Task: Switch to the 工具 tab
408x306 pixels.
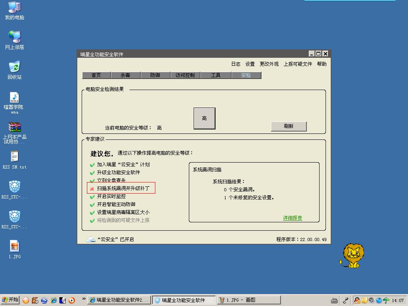Action: (216, 75)
